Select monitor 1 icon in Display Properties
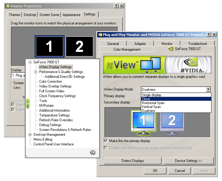 (49, 46)
